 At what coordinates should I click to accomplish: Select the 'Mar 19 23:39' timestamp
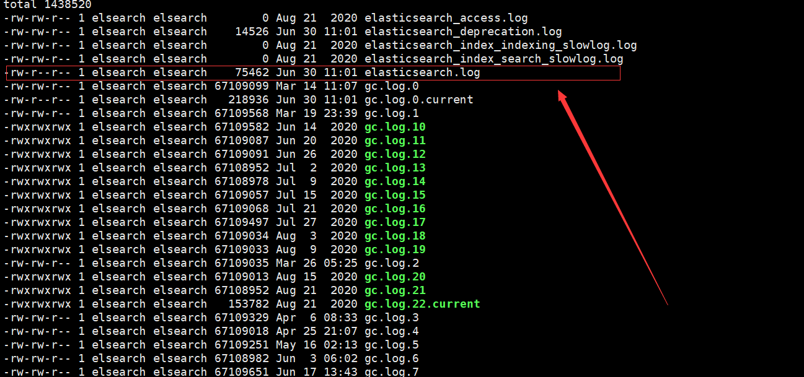click(317, 113)
